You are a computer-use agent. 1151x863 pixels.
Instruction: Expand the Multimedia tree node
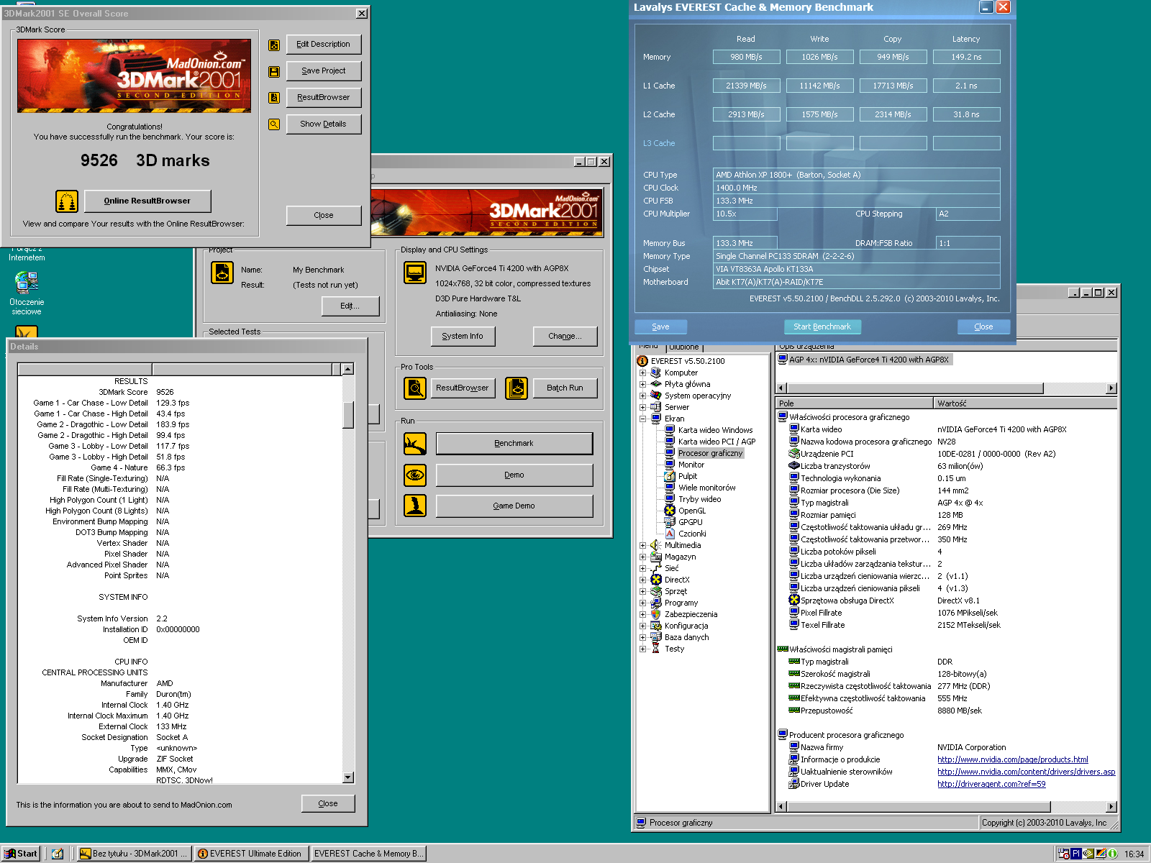(x=642, y=545)
